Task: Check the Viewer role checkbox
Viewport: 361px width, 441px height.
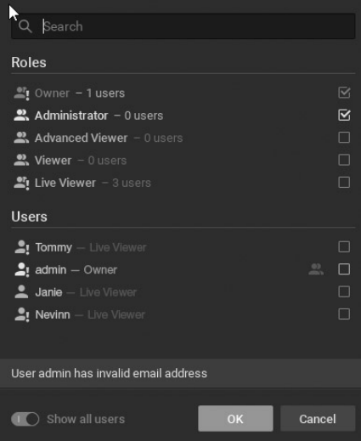Action: pos(344,160)
